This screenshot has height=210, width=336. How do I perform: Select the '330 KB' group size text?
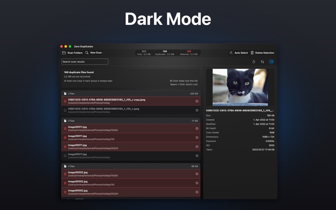pos(194,94)
